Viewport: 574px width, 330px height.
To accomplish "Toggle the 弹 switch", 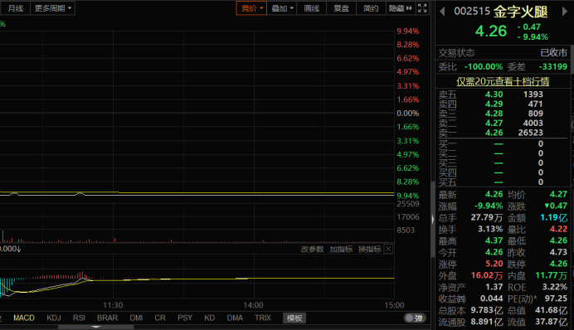I will 415,318.
